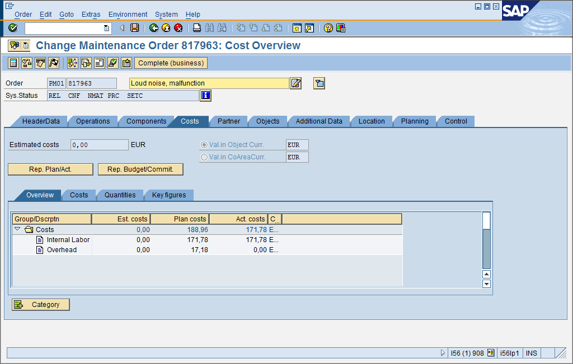Click the green Back arrow icon
Viewport: 573px width, 364px height.
click(154, 28)
